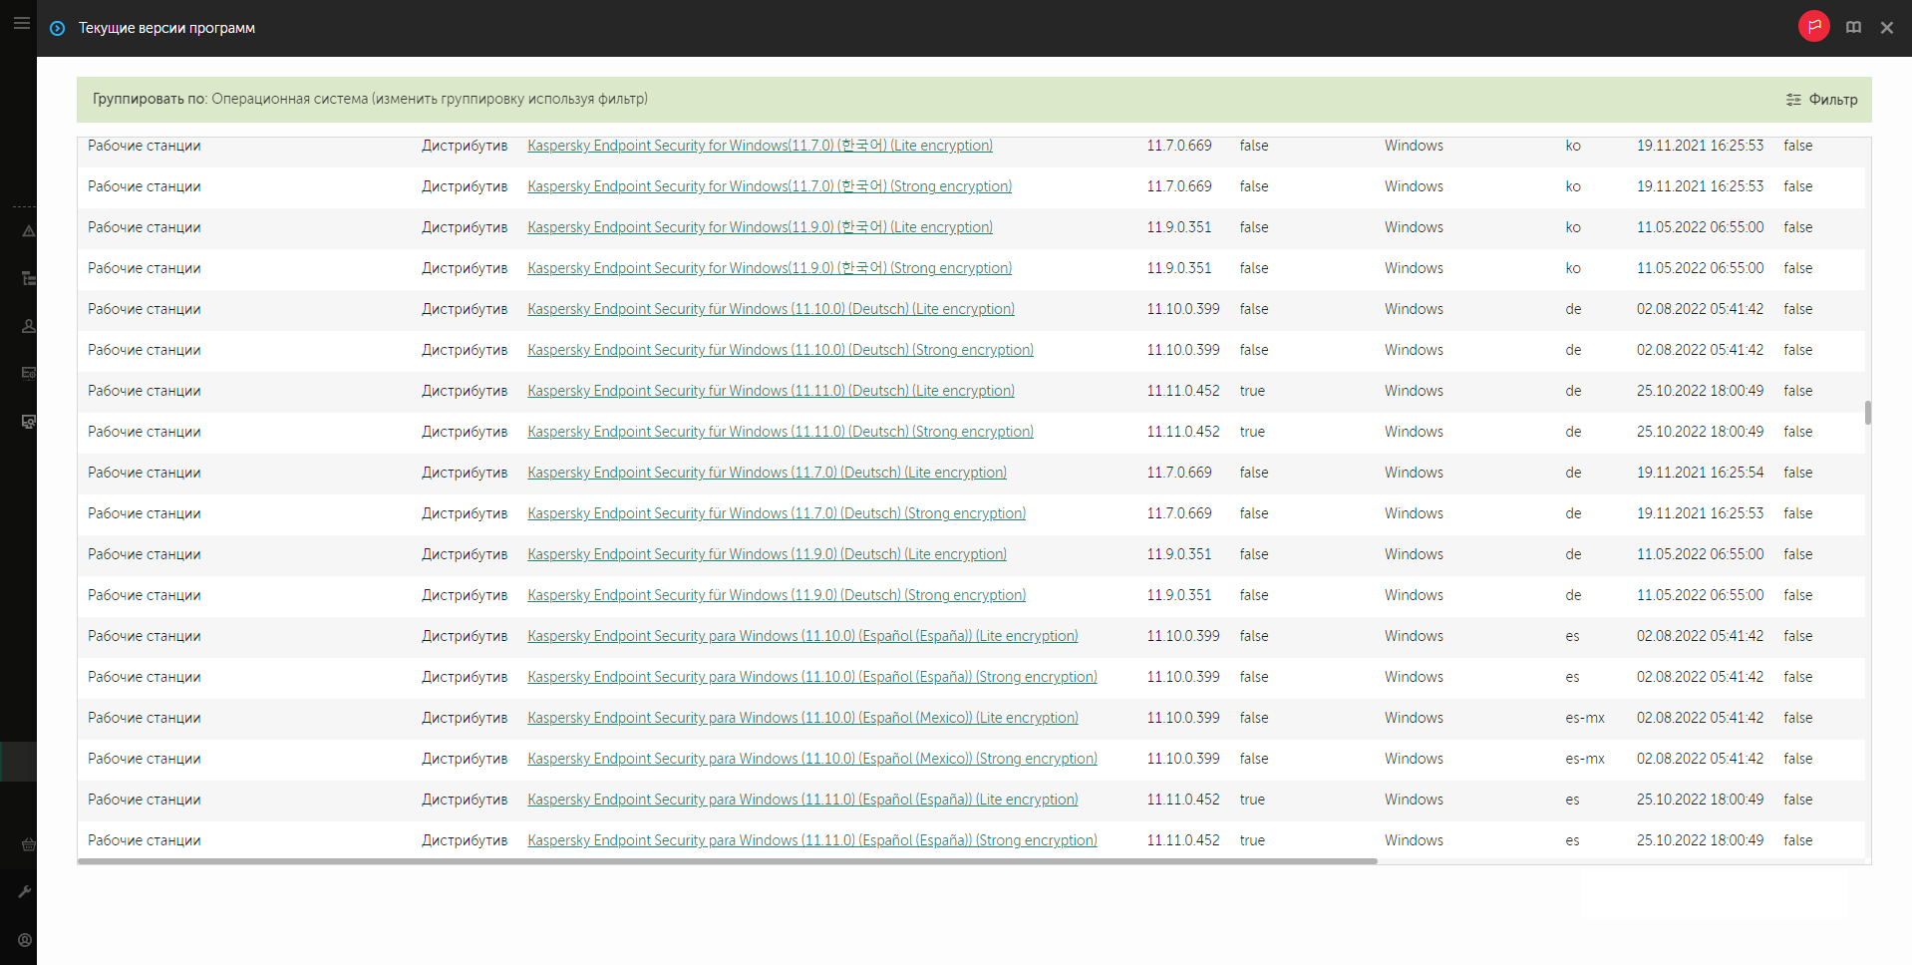This screenshot has height=965, width=1912.
Task: Close the Текущие версии программ window
Action: 1887,28
